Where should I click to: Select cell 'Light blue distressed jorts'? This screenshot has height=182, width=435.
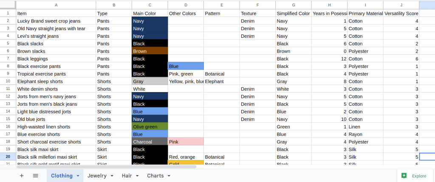[x=56, y=111]
